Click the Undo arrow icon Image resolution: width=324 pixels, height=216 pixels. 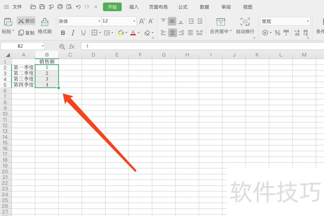(78, 7)
